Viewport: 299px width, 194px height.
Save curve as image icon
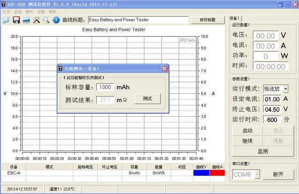tap(27, 20)
